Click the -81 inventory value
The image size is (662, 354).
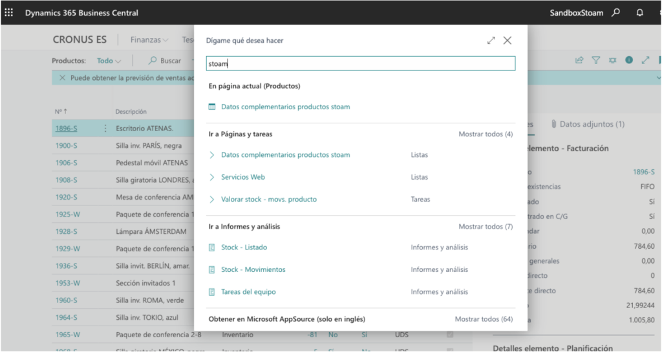(x=312, y=335)
